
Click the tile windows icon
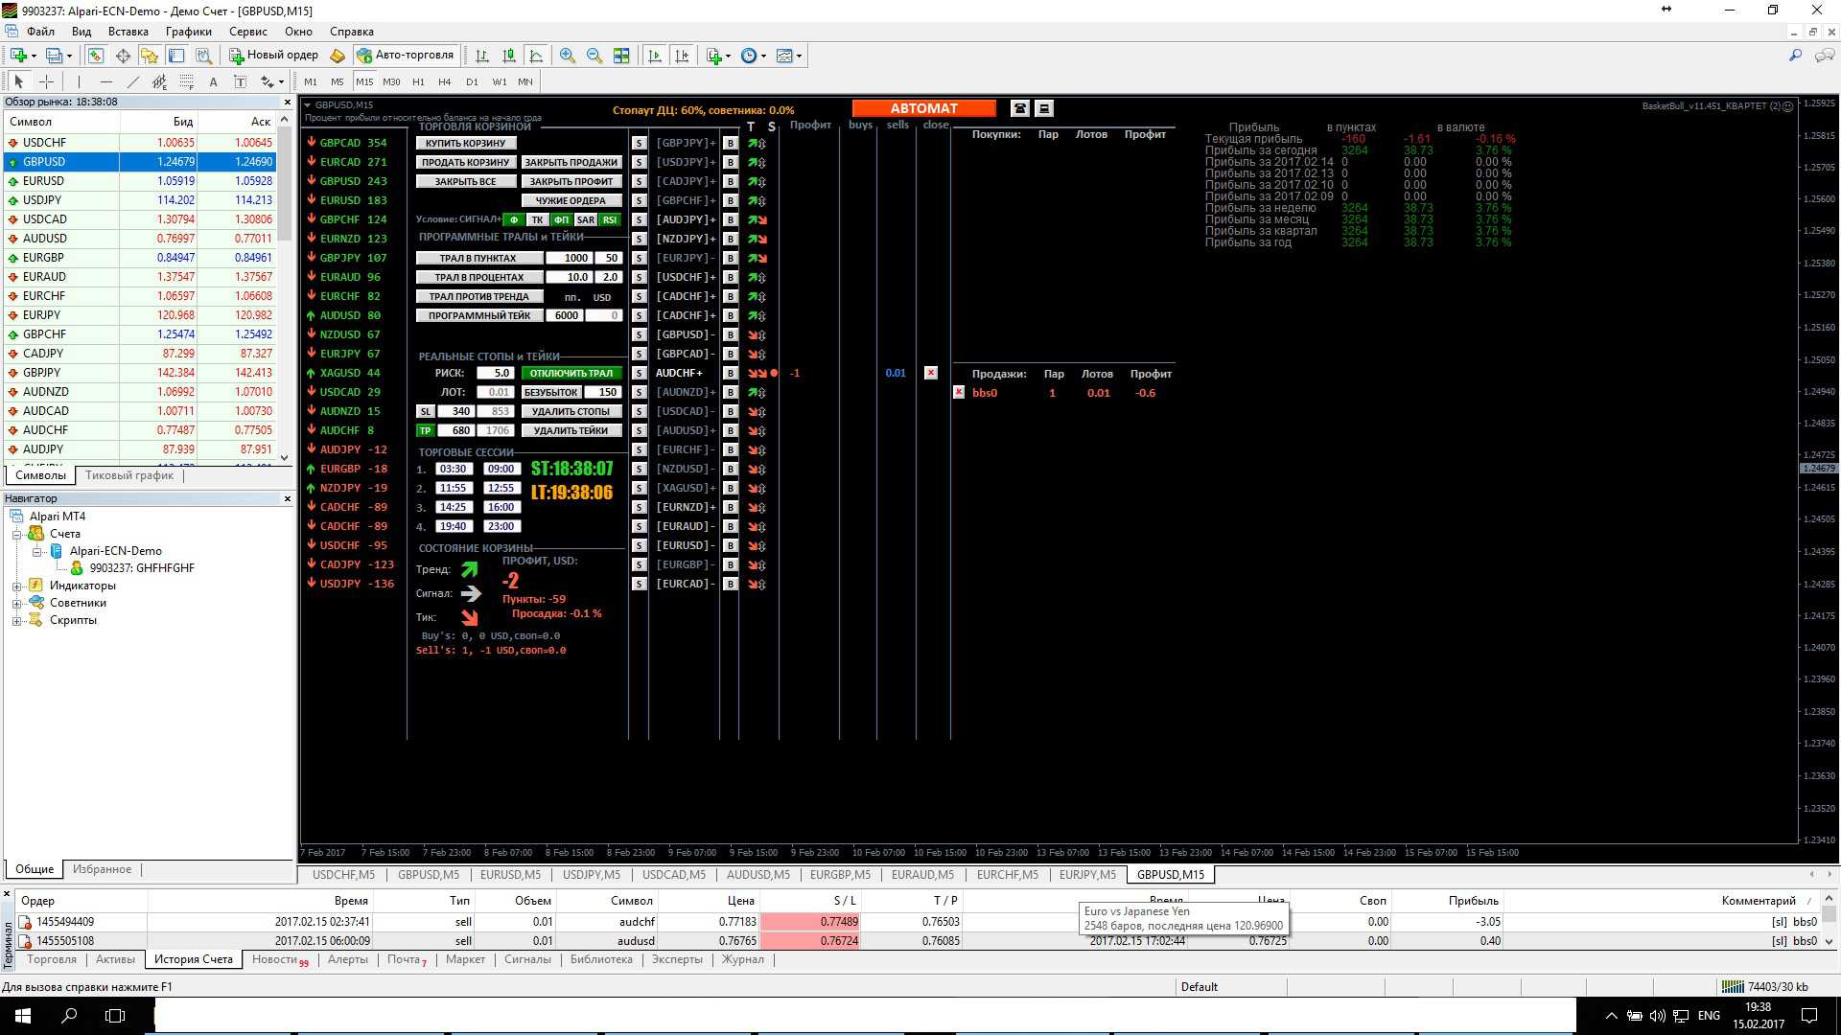(621, 56)
